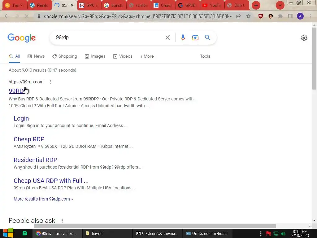Expand the More search filters
This screenshot has height=238, width=317.
147,56
